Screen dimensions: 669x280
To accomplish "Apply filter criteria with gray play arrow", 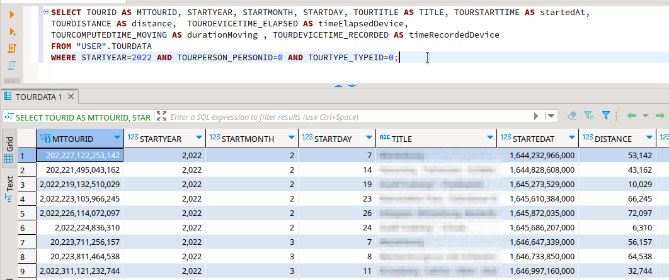I will point(536,116).
